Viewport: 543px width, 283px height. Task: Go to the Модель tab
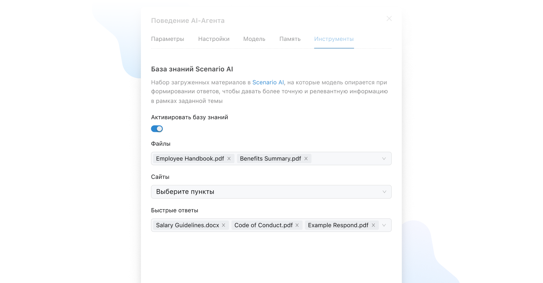coord(254,39)
